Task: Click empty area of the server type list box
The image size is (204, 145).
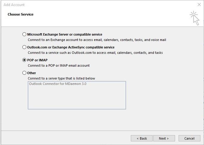Action: (x=77, y=98)
